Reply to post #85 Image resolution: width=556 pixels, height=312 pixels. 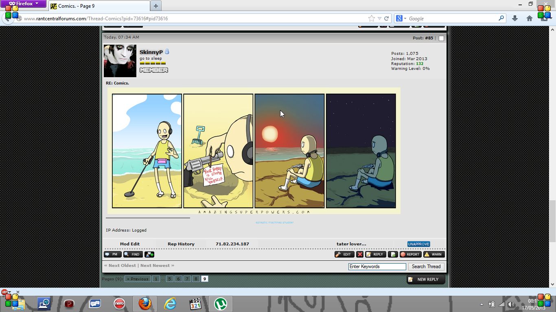[x=375, y=254]
